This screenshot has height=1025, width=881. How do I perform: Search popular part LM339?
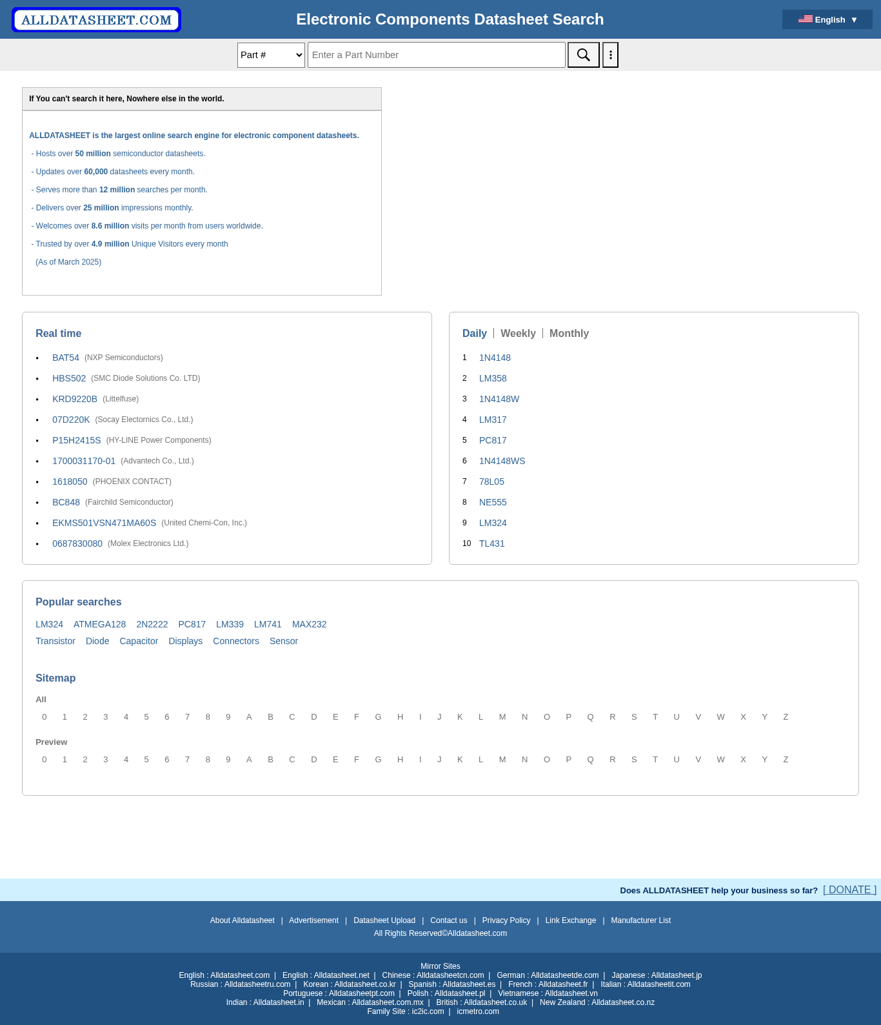click(230, 624)
